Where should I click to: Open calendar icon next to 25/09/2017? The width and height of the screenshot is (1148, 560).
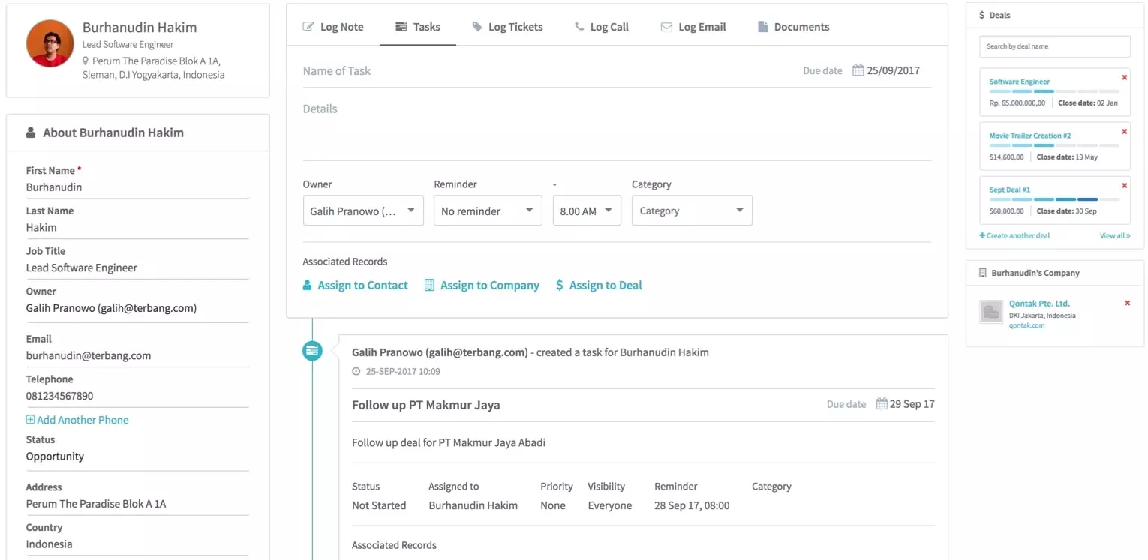click(858, 70)
